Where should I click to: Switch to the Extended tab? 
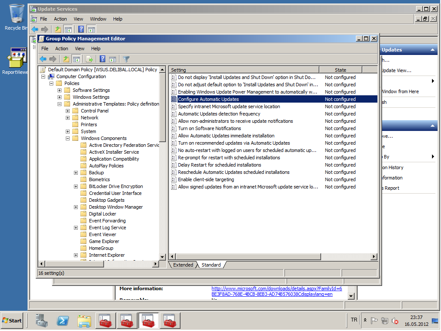tap(183, 265)
